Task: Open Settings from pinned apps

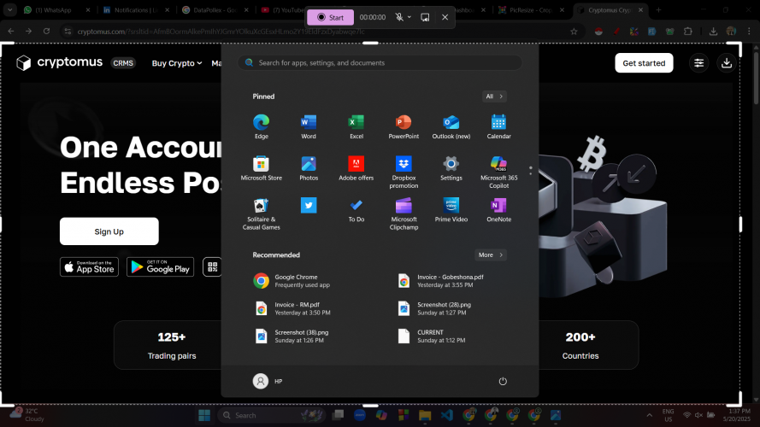Action: (x=451, y=168)
